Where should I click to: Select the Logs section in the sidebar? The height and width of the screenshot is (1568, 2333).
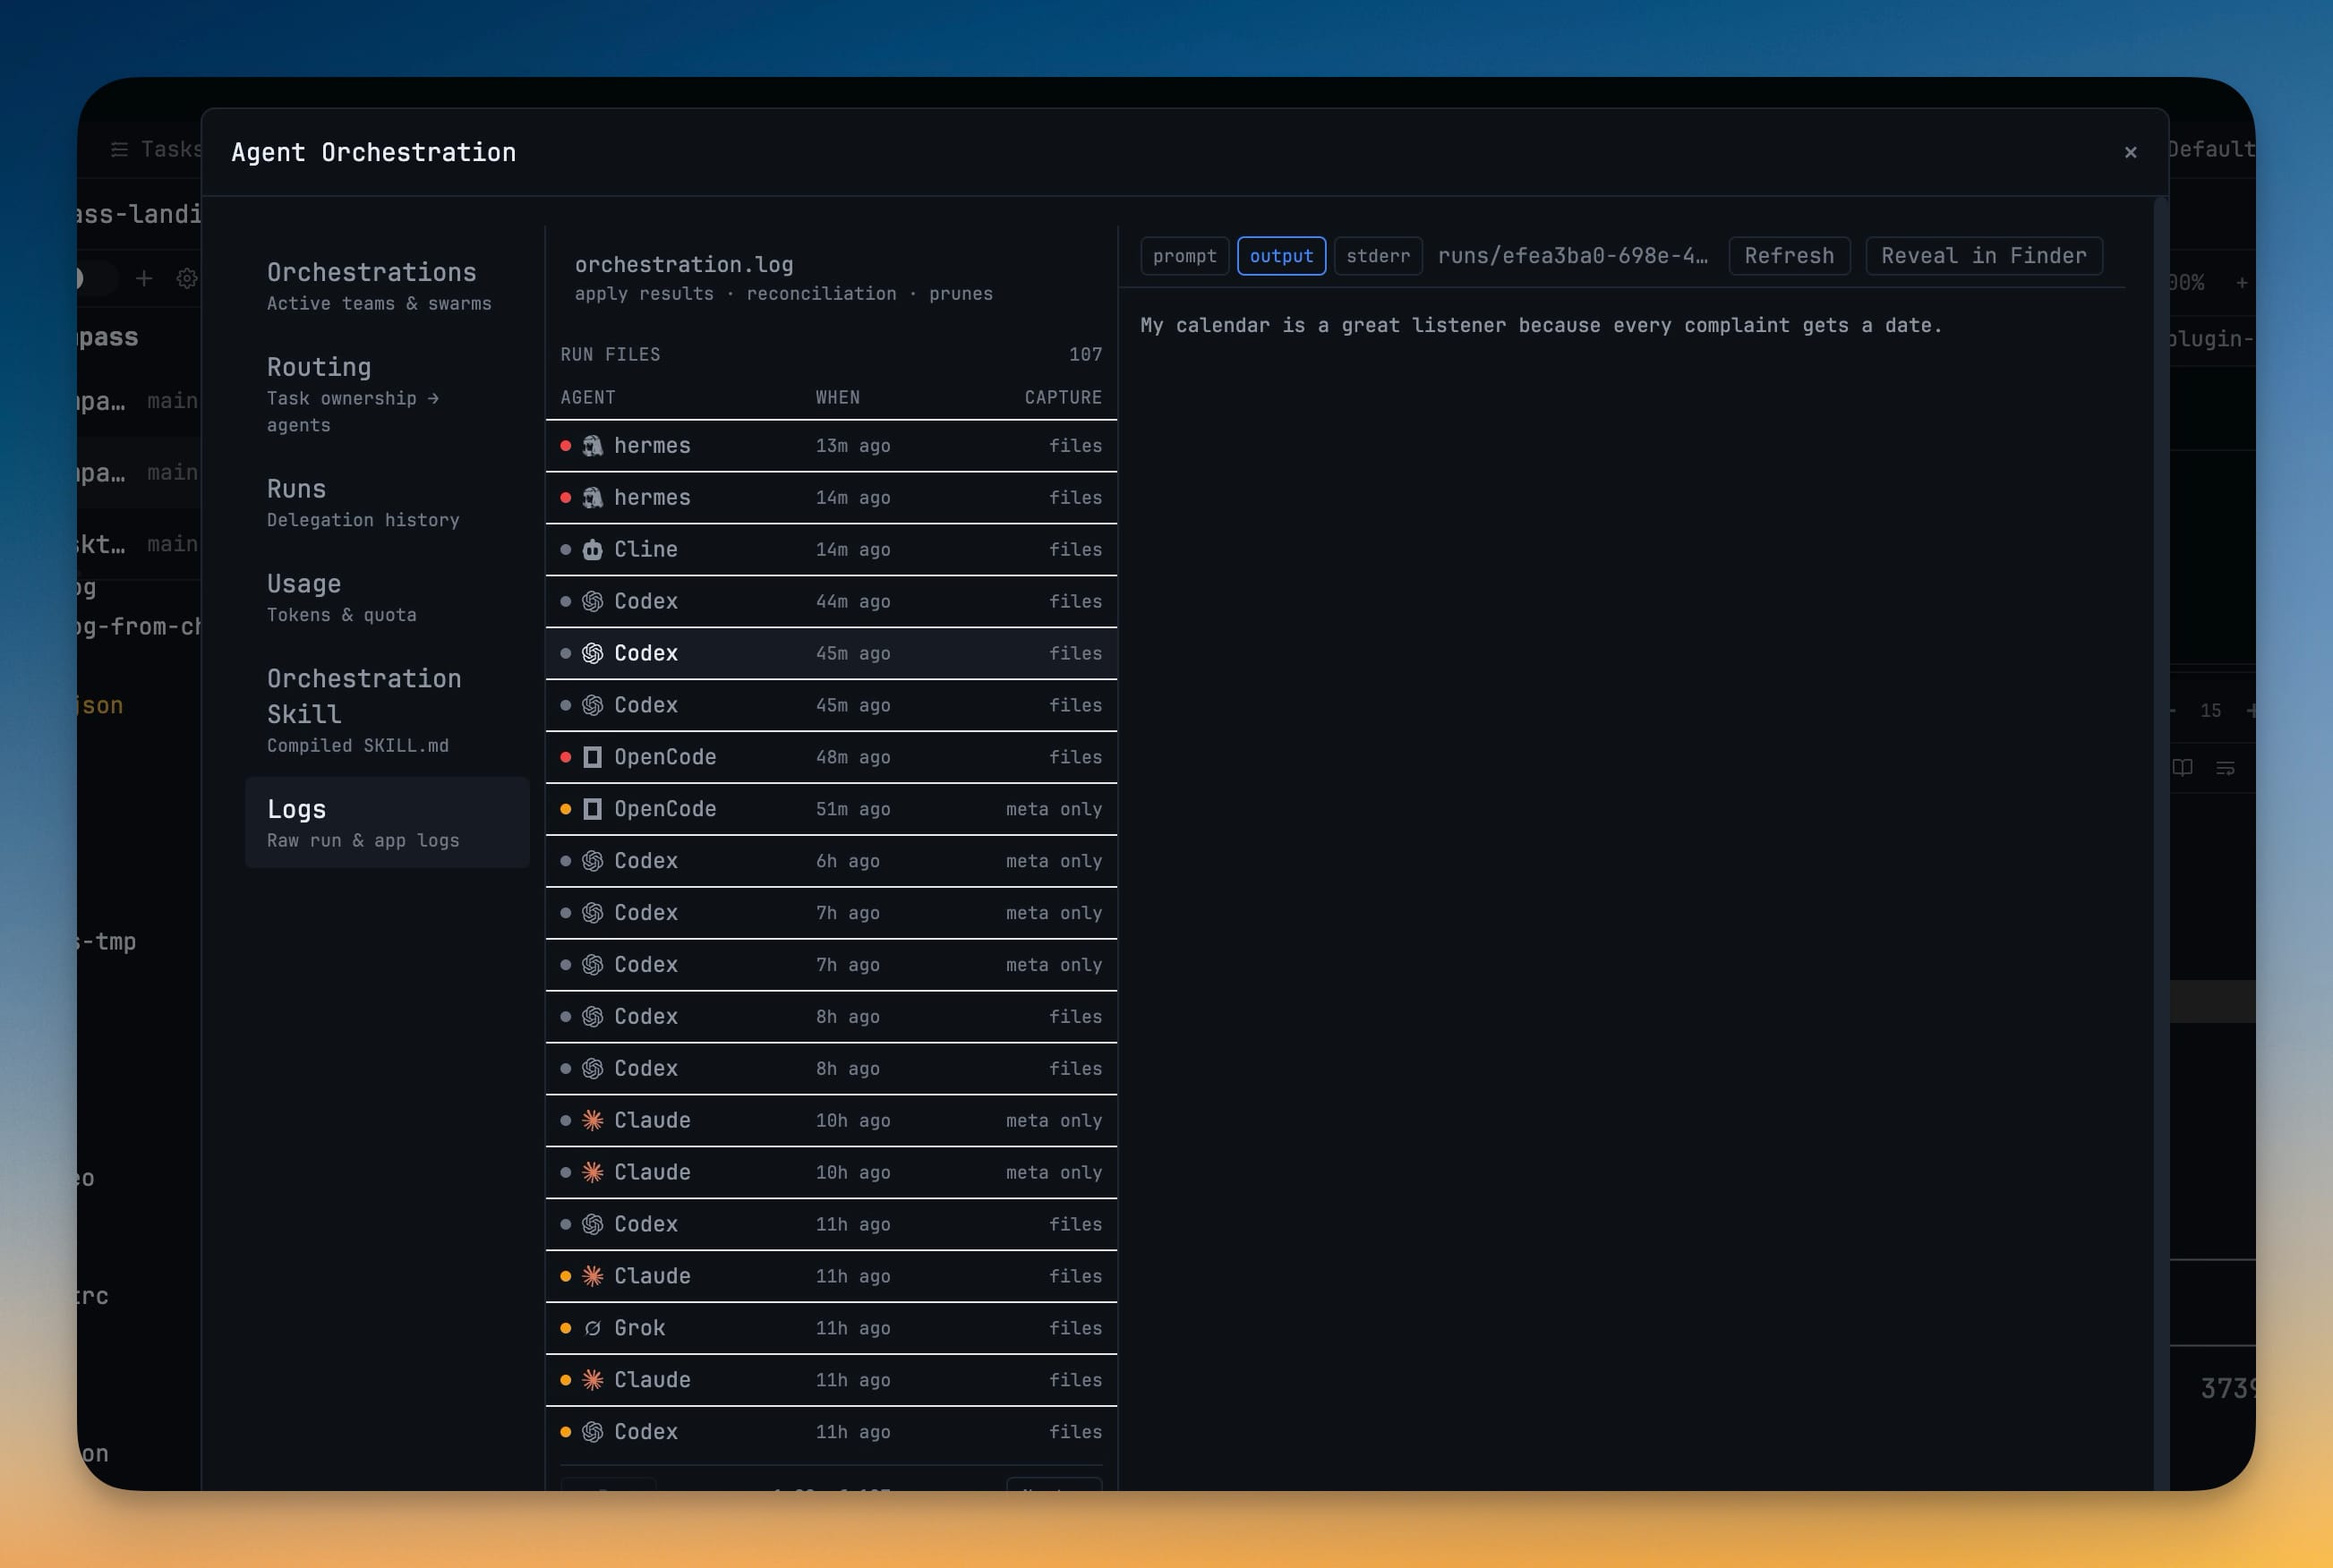(387, 823)
